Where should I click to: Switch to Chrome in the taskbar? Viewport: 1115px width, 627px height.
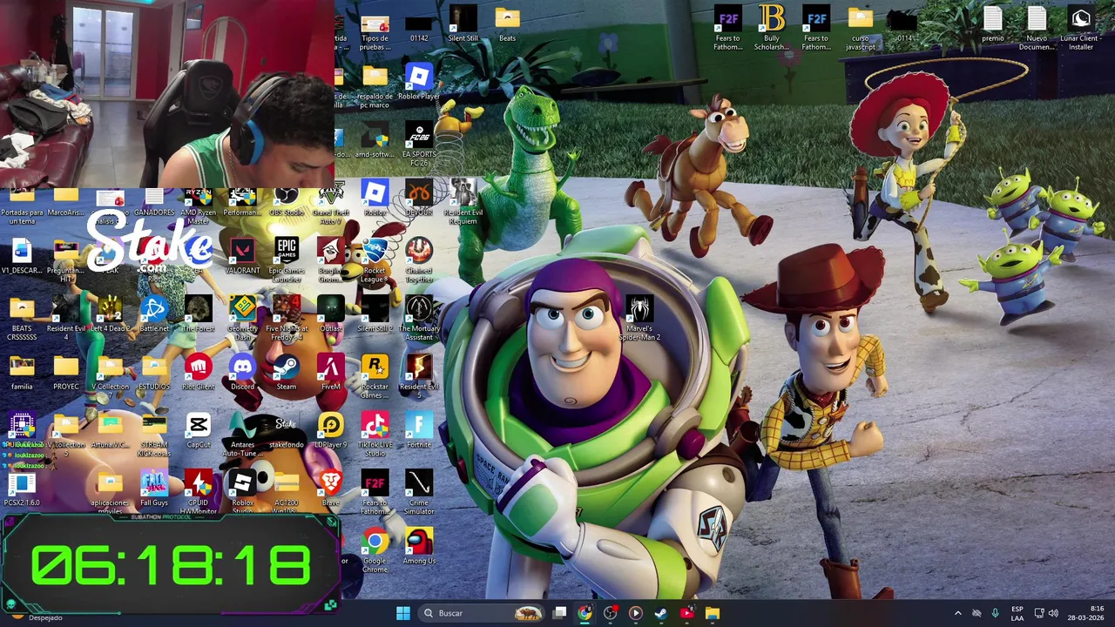click(585, 613)
